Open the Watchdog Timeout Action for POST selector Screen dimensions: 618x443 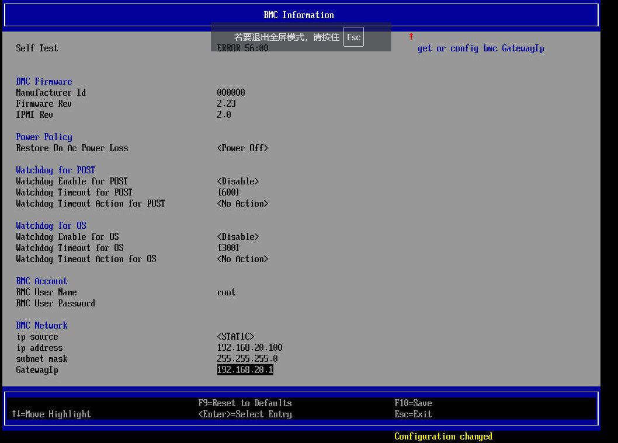(242, 203)
